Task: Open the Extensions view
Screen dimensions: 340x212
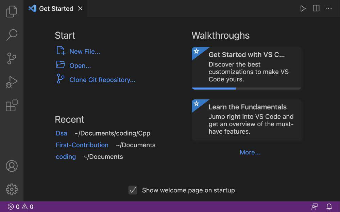Action: [x=12, y=105]
